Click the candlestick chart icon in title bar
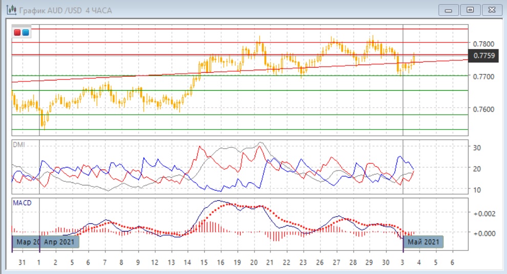Screen dimensions: 507x274 [9, 10]
